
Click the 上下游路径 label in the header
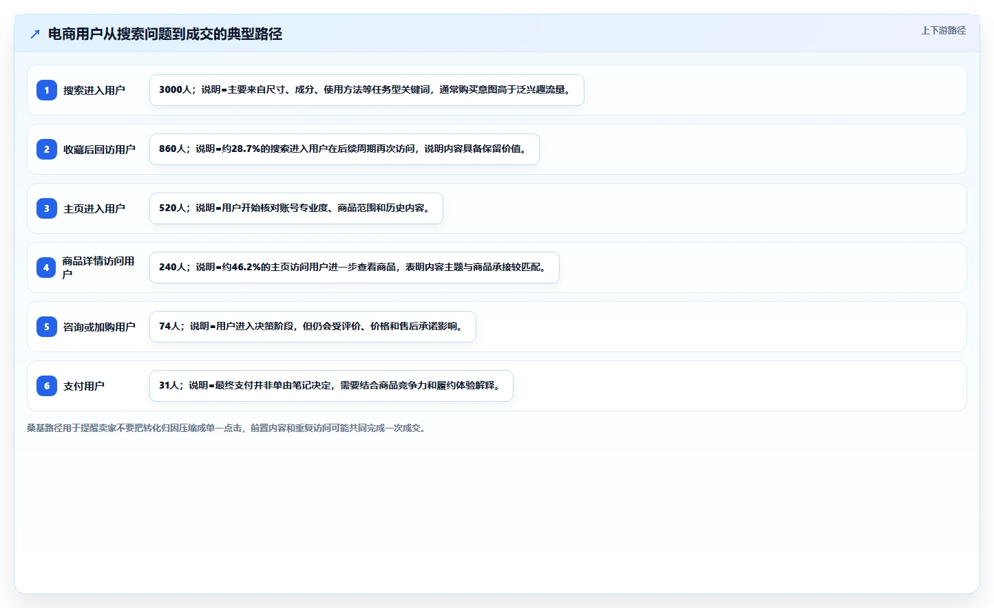(x=943, y=30)
